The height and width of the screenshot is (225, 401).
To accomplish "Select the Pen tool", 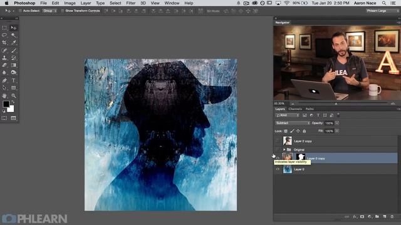I will click(4, 81).
